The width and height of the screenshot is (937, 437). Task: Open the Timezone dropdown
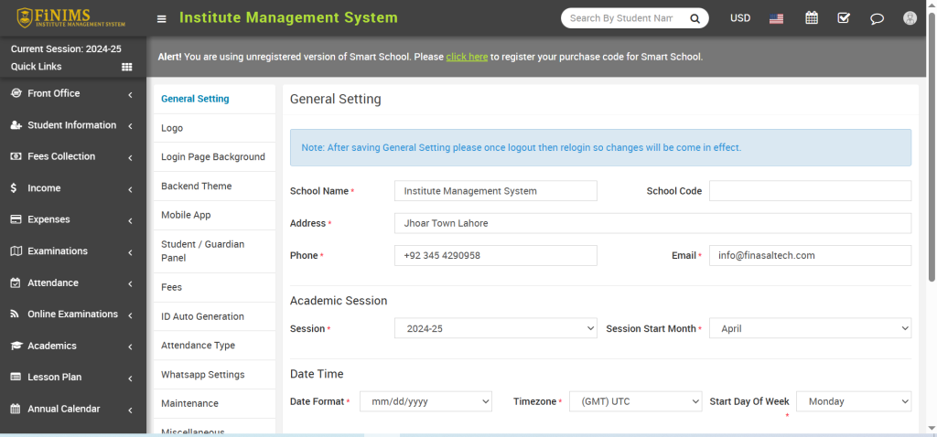click(x=635, y=401)
